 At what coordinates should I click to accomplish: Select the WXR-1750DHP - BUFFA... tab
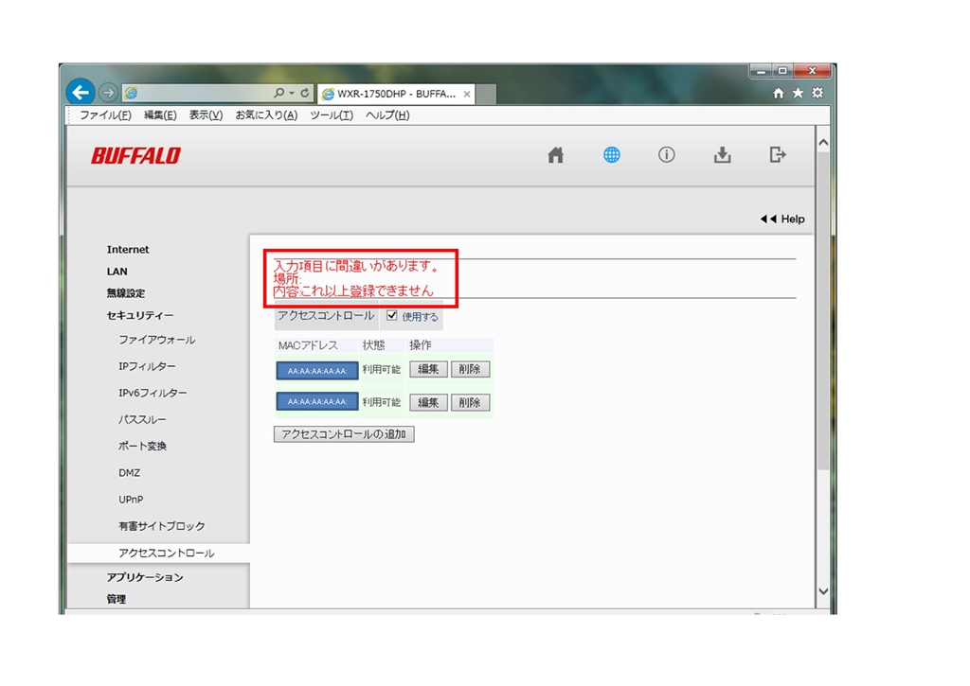click(396, 94)
